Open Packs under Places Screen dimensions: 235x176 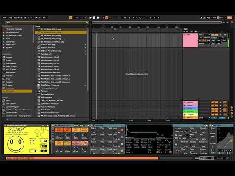coord(8,101)
